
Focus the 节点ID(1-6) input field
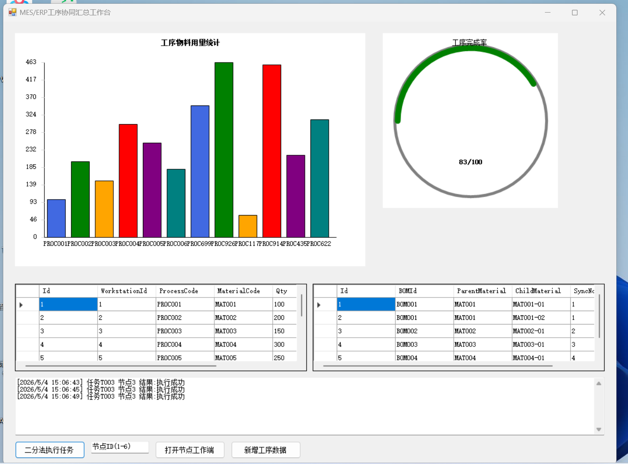point(120,447)
